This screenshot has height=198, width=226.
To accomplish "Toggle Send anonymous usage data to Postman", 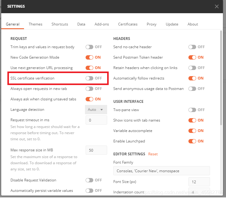I will [192, 89].
